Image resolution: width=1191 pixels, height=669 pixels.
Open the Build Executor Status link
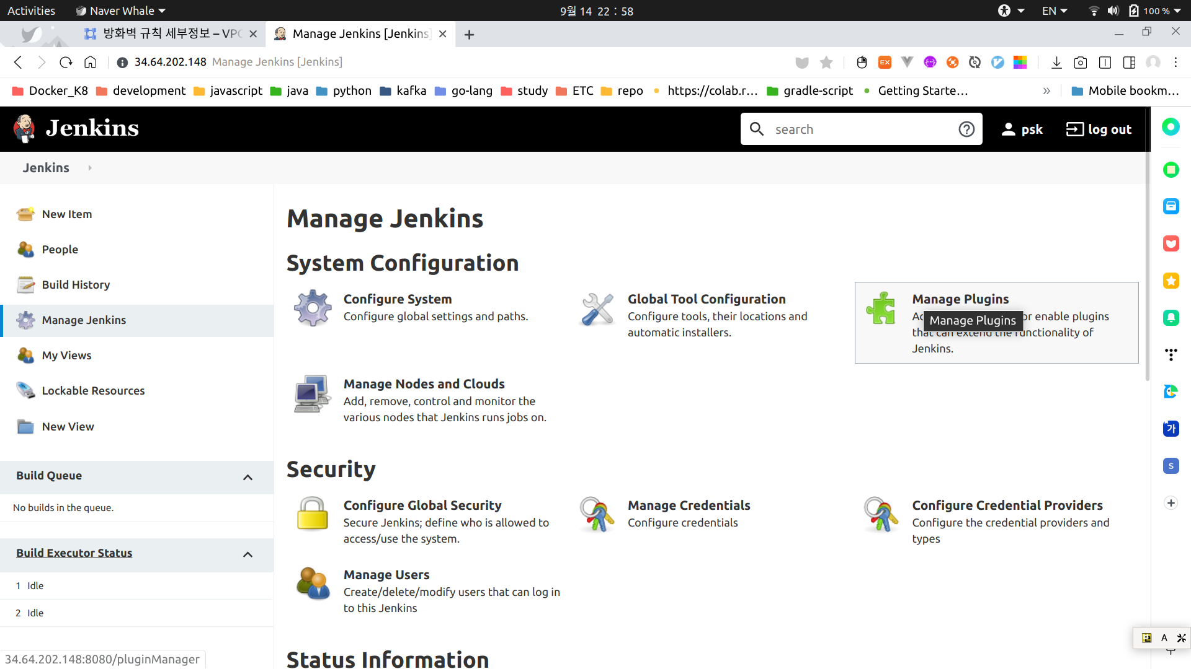(x=74, y=553)
